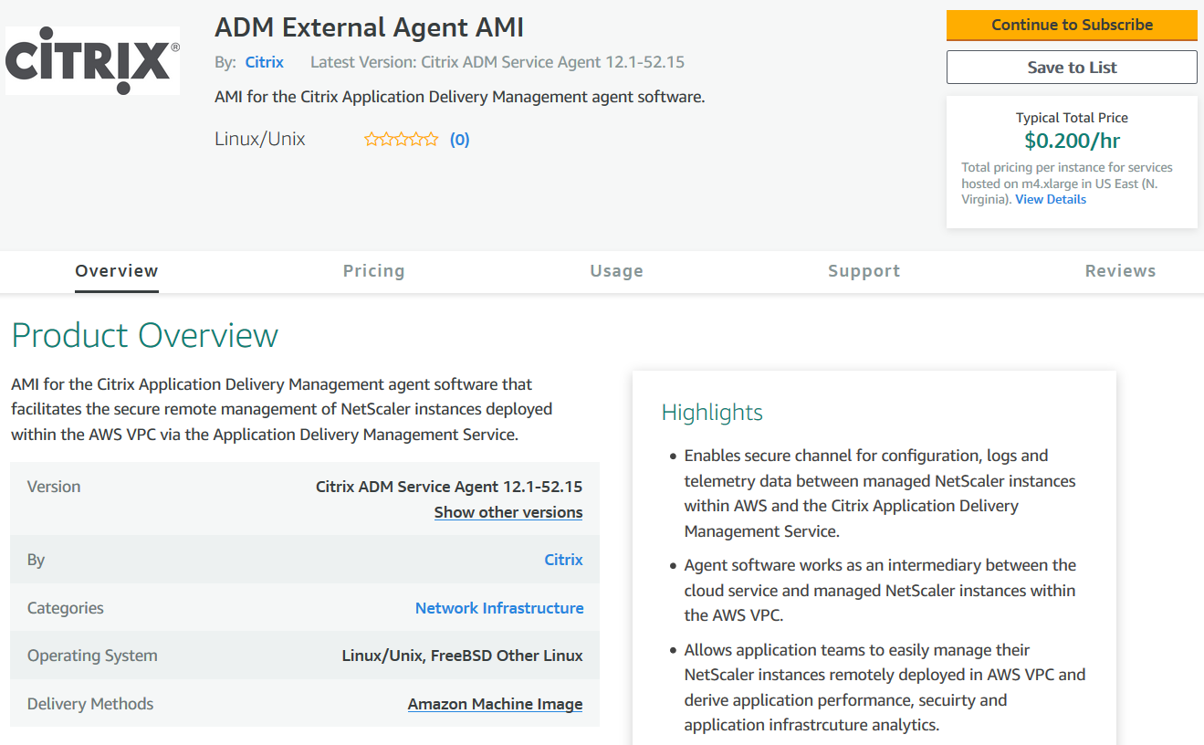Open View Details pricing link
Screen dimensions: 1204x745
[1051, 200]
